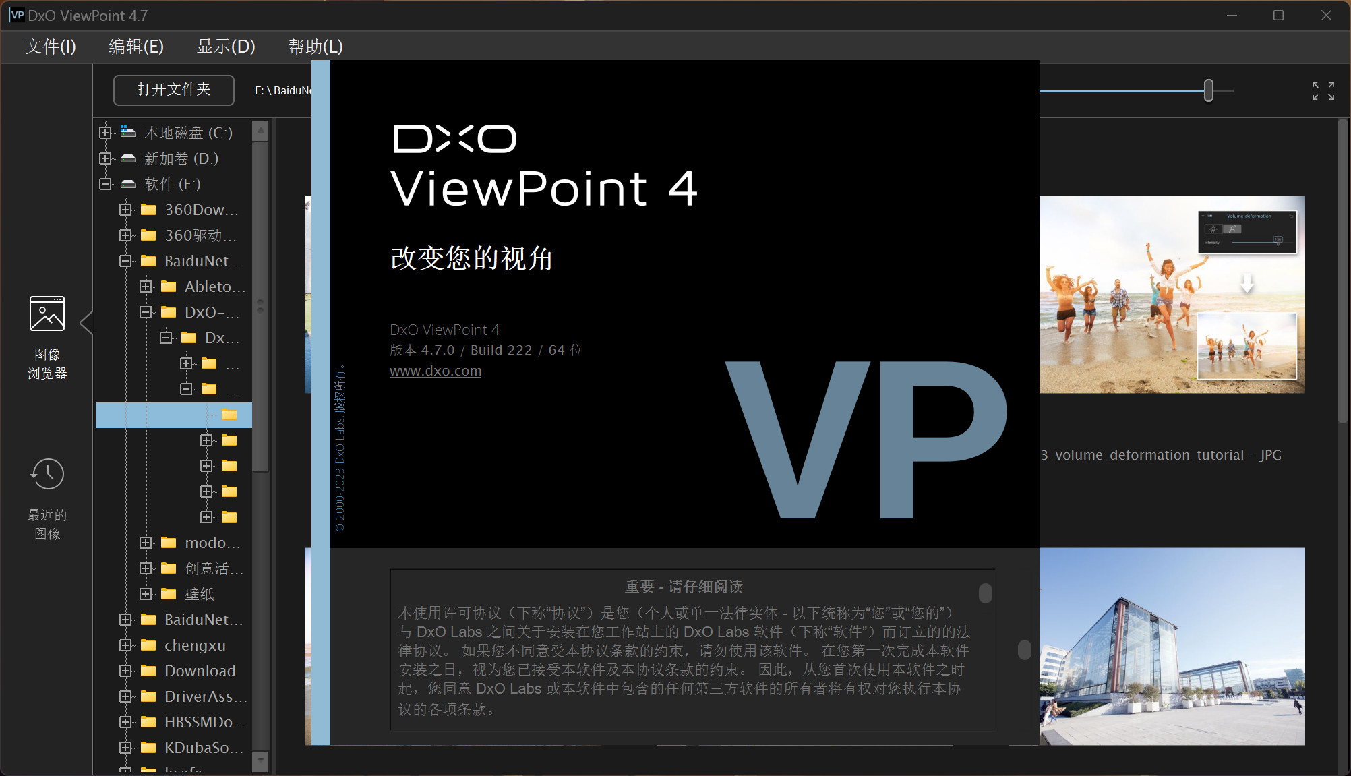Screen dimensions: 1351x776
Task: Click the 壁纸 folder icon
Action: [x=169, y=594]
